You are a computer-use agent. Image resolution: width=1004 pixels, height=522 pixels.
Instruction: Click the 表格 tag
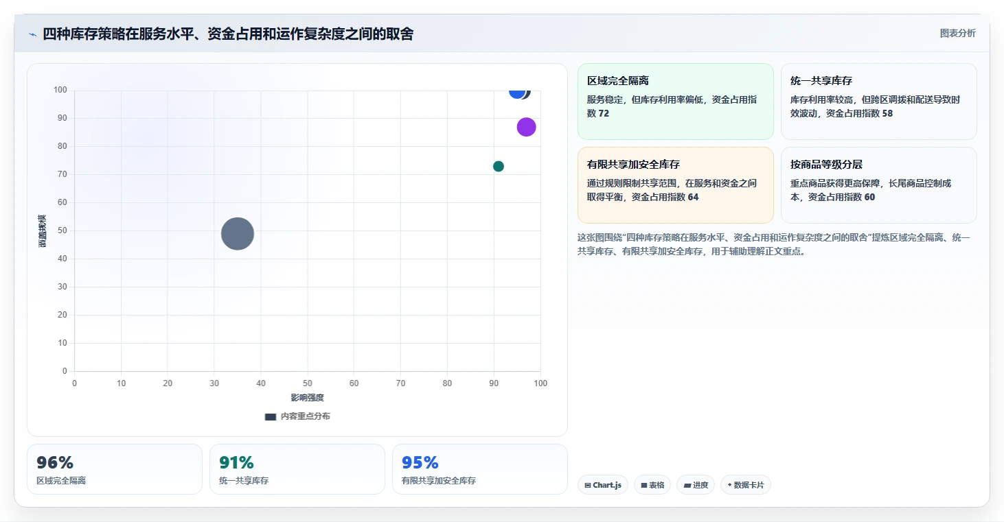pos(652,485)
